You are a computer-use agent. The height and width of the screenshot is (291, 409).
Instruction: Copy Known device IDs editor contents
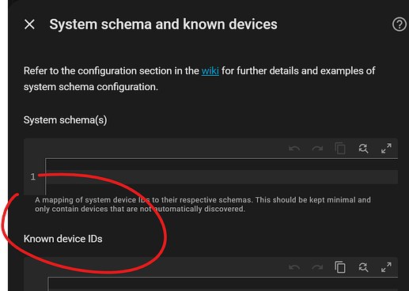pyautogui.click(x=340, y=267)
